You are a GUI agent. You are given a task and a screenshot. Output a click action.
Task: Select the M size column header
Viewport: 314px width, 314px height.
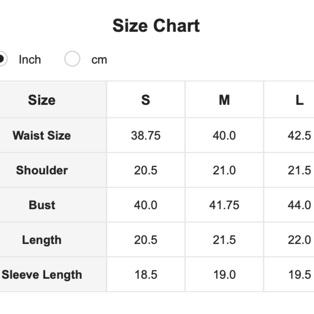pos(224,100)
